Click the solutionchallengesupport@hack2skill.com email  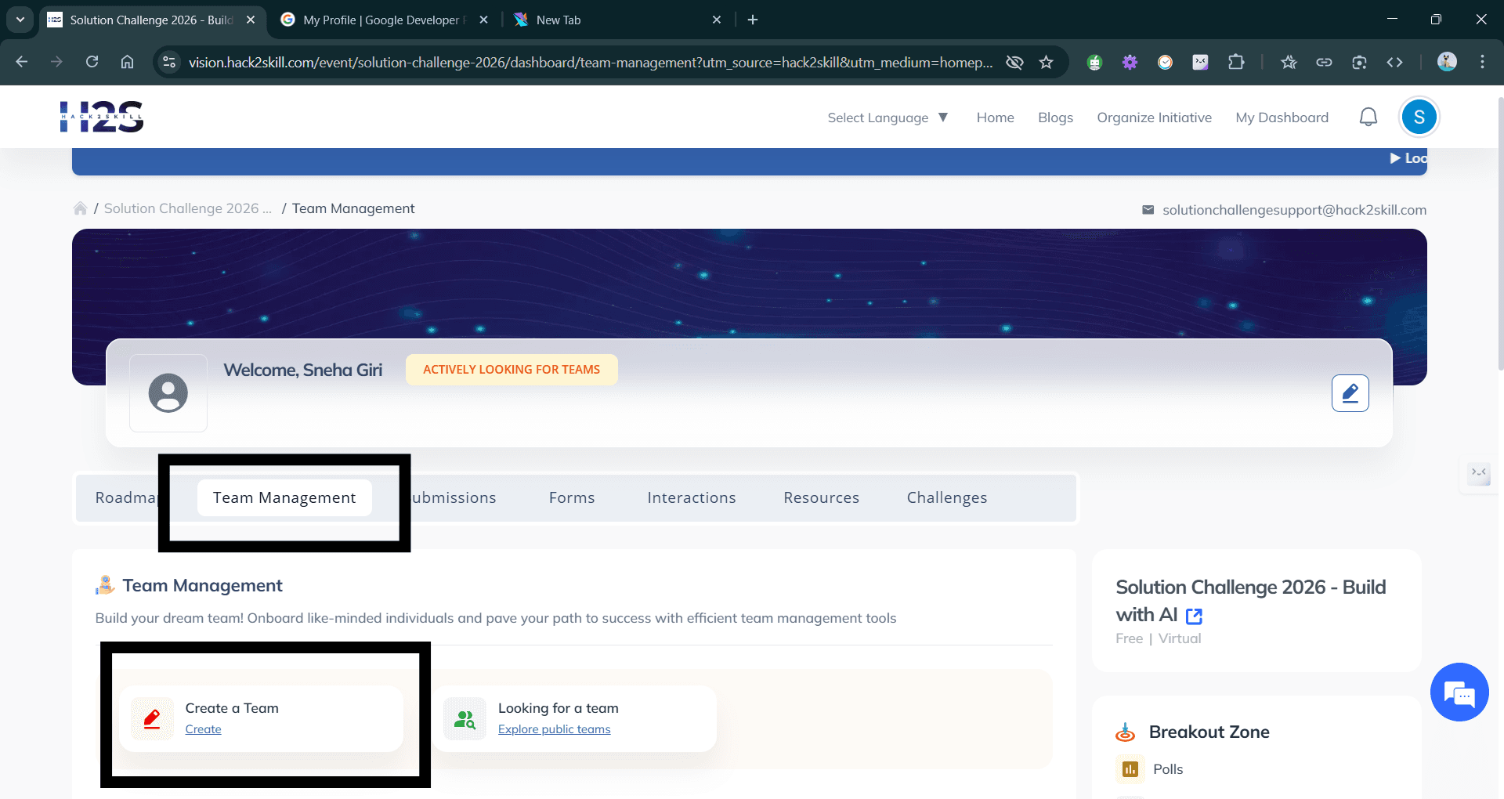coord(1295,209)
